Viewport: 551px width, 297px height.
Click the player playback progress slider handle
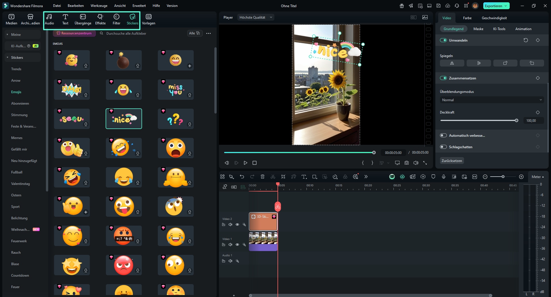click(374, 153)
